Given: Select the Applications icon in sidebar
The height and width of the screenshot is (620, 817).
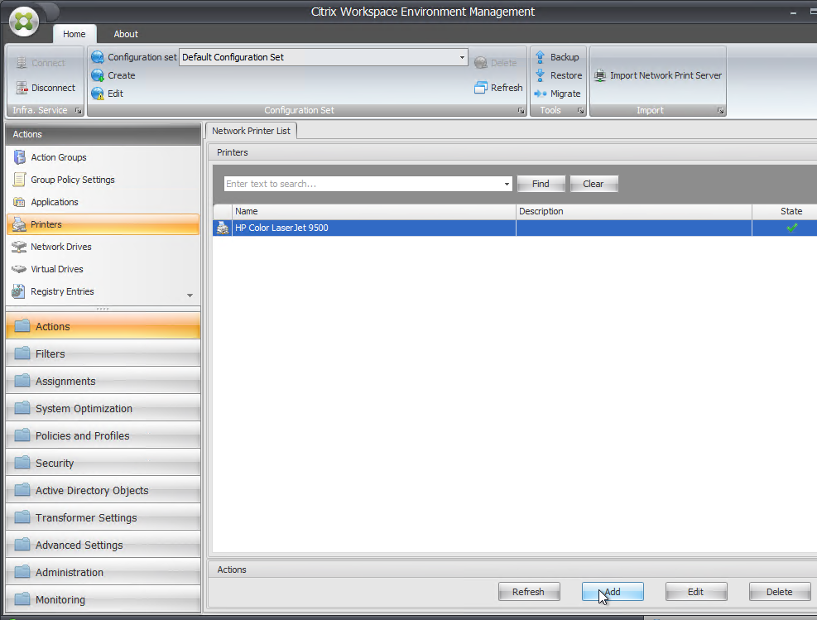Looking at the screenshot, I should (x=19, y=202).
